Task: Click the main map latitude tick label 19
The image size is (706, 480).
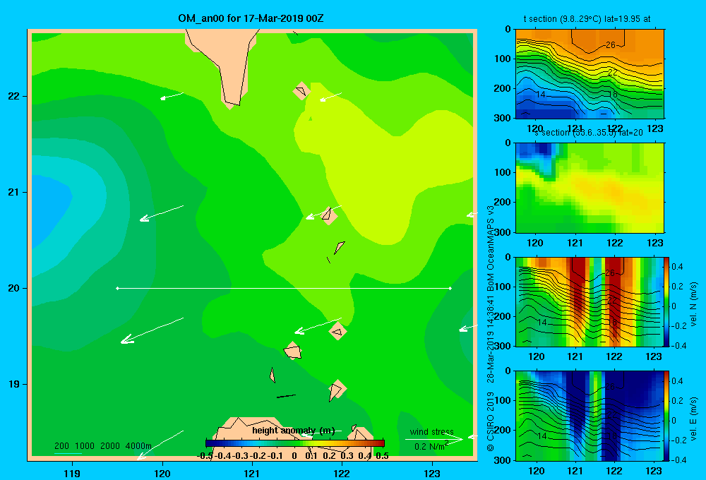Action: (14, 384)
